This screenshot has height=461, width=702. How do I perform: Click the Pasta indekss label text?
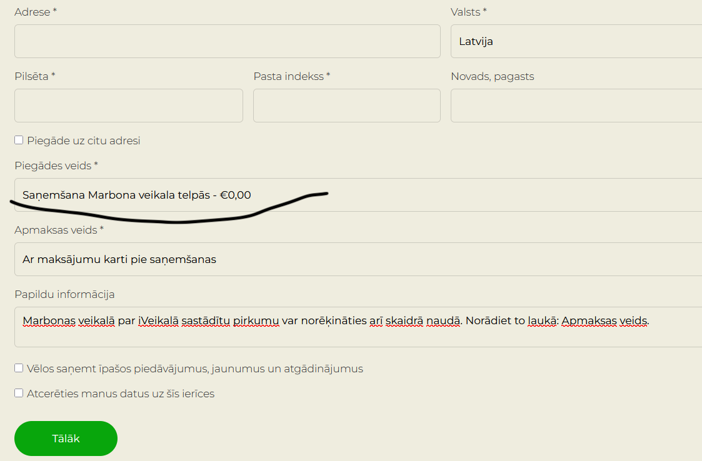pos(292,76)
